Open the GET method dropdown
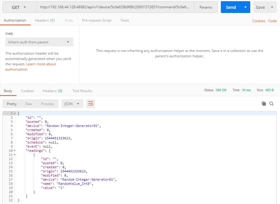The height and width of the screenshot is (204, 280). [x=19, y=7]
